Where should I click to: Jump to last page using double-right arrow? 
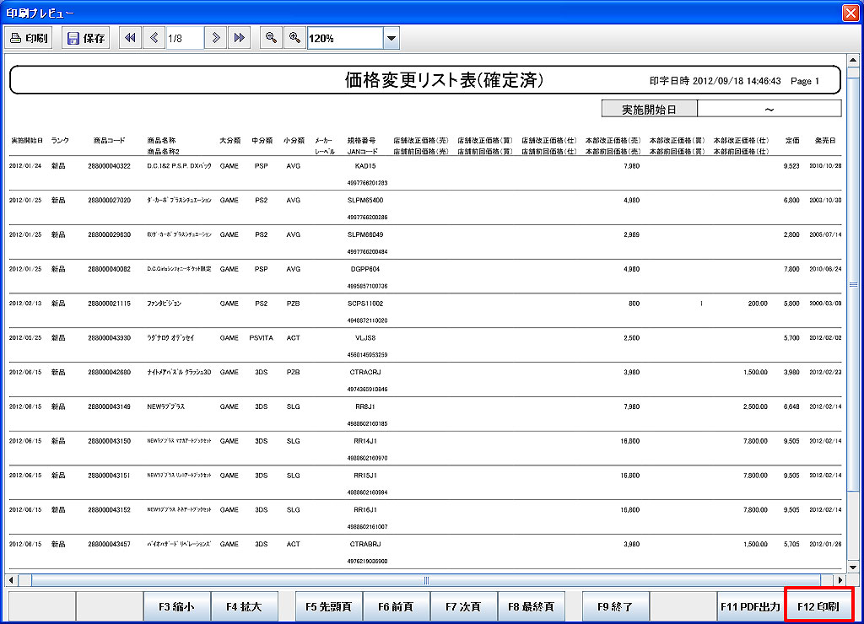240,38
